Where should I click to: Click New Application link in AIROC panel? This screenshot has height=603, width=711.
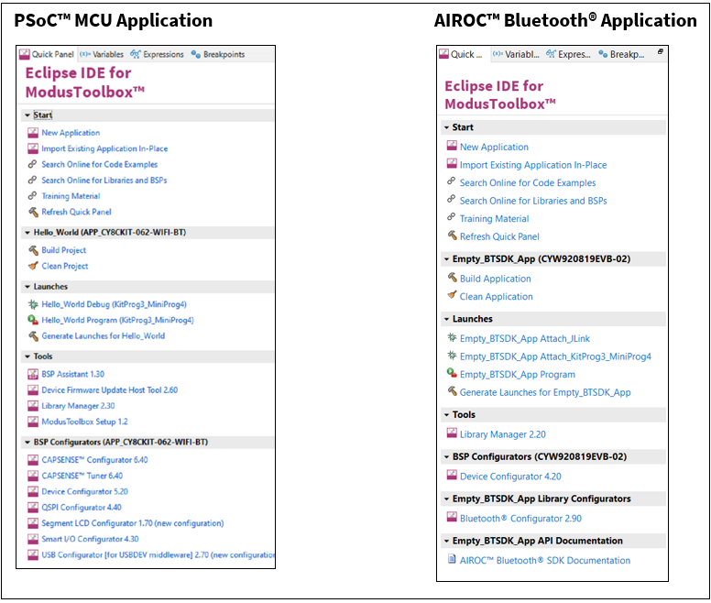point(494,148)
